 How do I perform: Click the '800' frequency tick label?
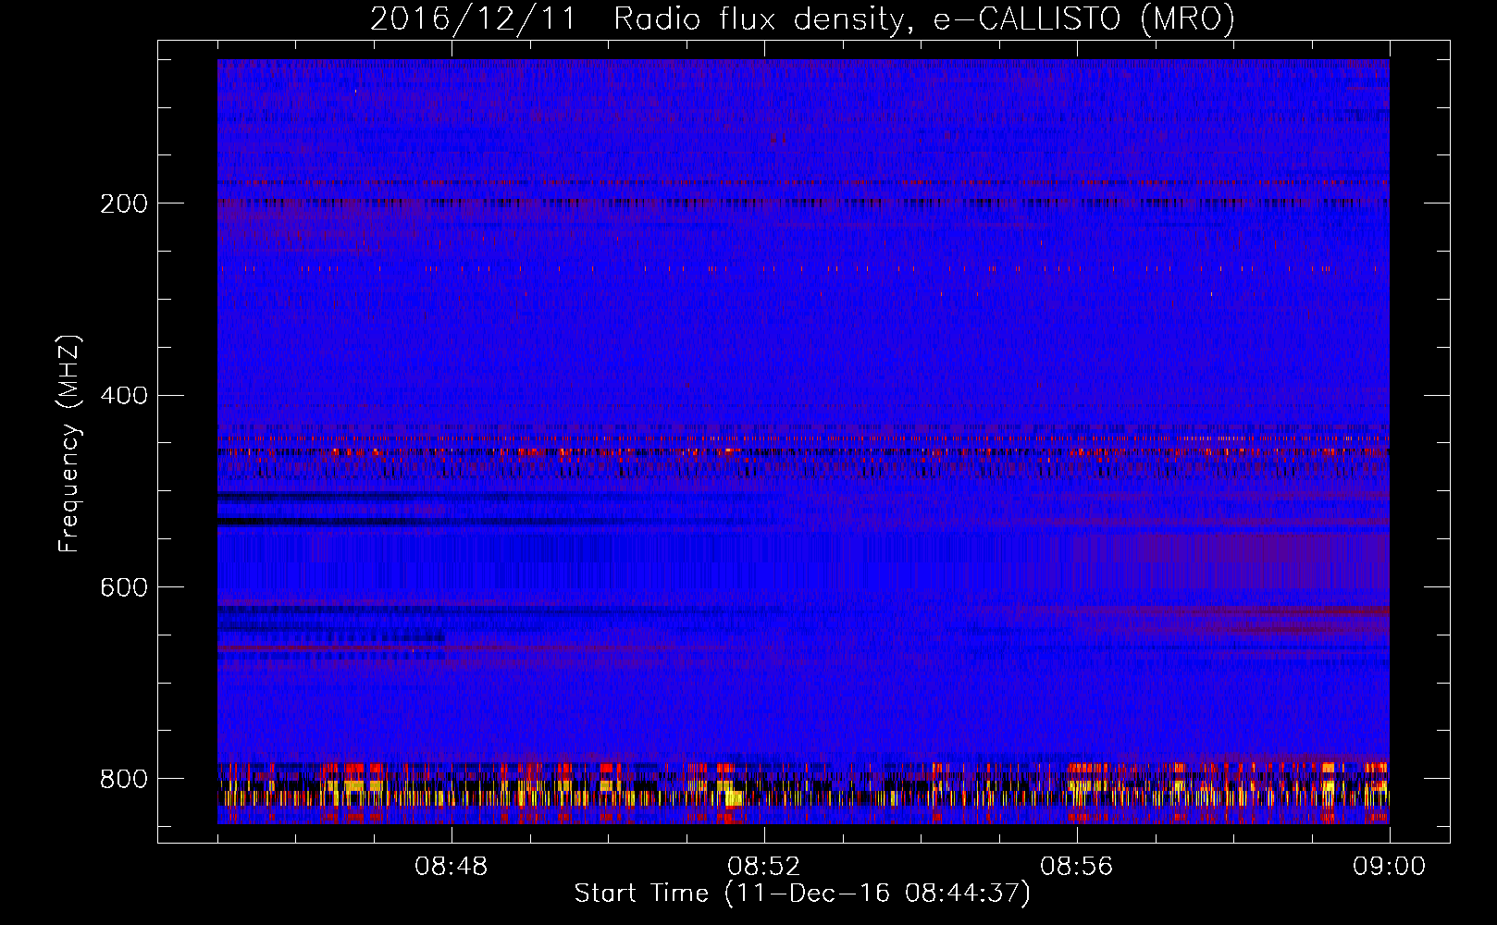click(x=123, y=780)
